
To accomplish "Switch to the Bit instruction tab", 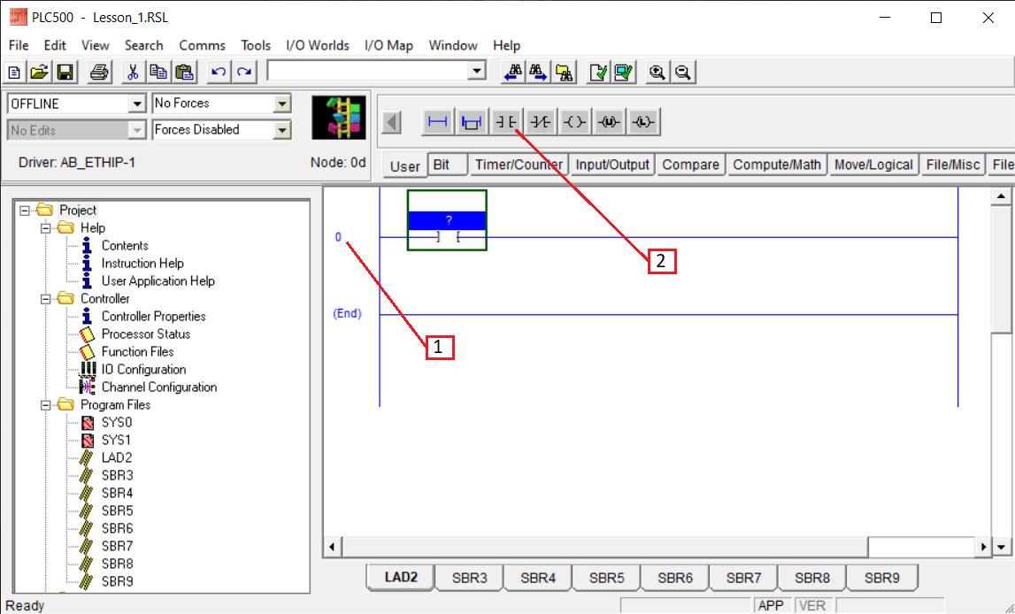I will click(447, 165).
